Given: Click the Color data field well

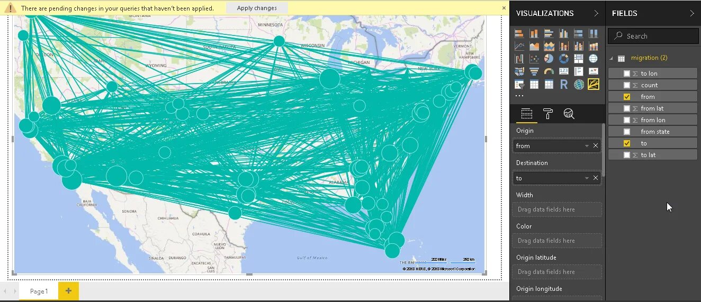Looking at the screenshot, I should pyautogui.click(x=557, y=241).
